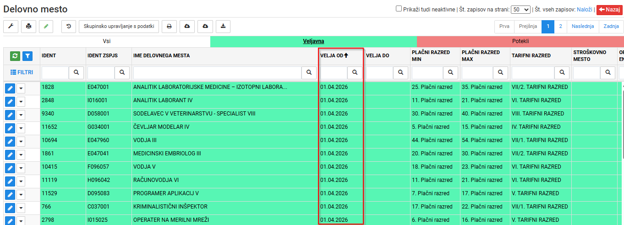This screenshot has height=225, width=624.
Task: Click the magnifier under IDENT ZSPJS column
Action: 122,72
